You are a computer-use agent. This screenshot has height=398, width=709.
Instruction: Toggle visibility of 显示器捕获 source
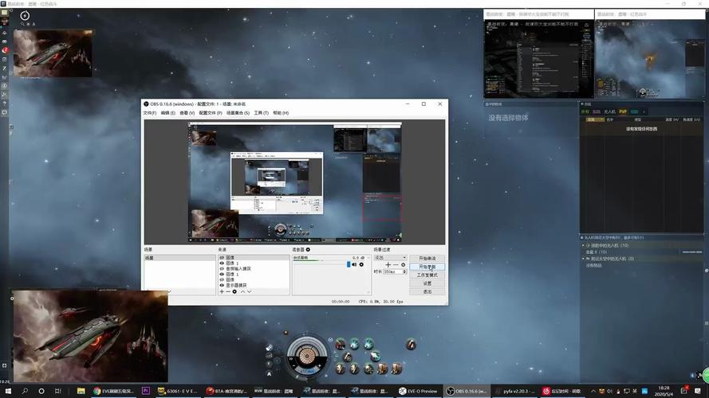222,285
